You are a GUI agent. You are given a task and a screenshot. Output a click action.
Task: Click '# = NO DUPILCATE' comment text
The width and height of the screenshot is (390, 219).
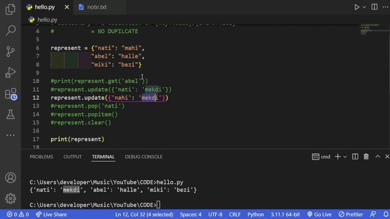pyautogui.click(x=94, y=31)
